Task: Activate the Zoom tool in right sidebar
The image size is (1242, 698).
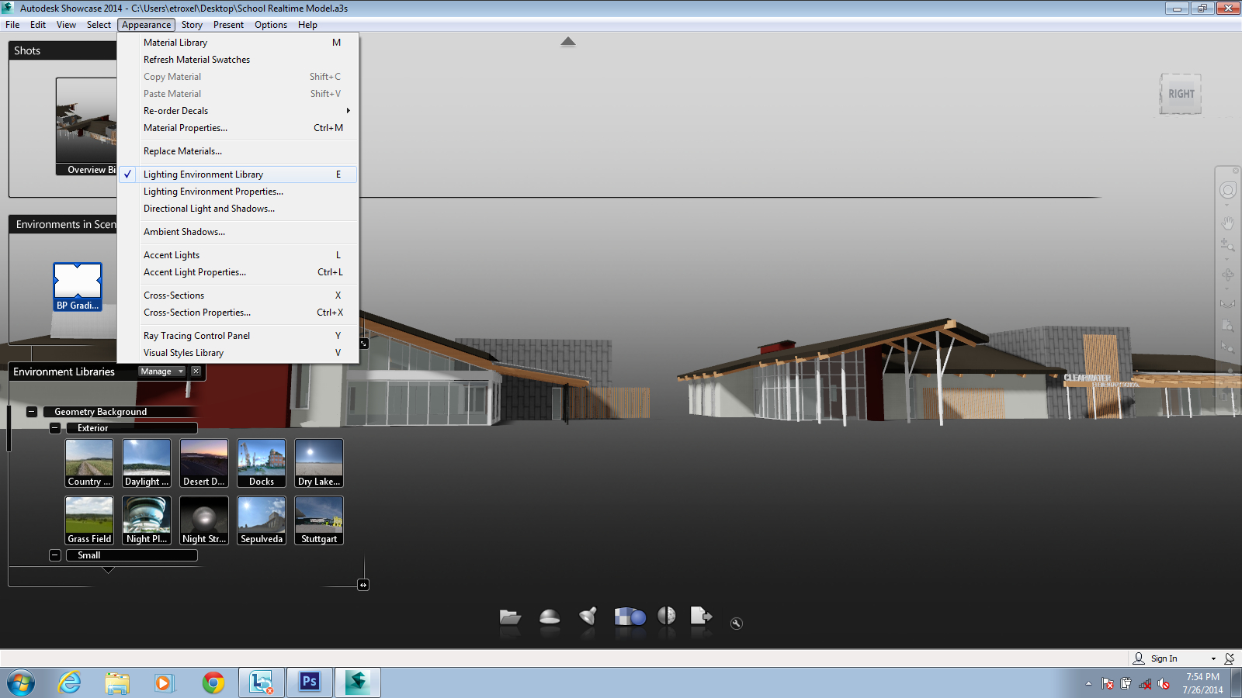Action: tap(1229, 245)
